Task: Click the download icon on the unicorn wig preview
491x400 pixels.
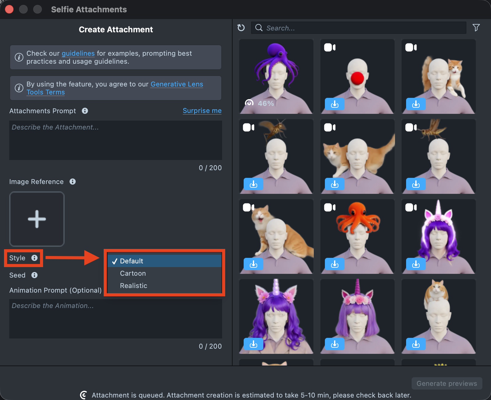Action: pos(416,264)
